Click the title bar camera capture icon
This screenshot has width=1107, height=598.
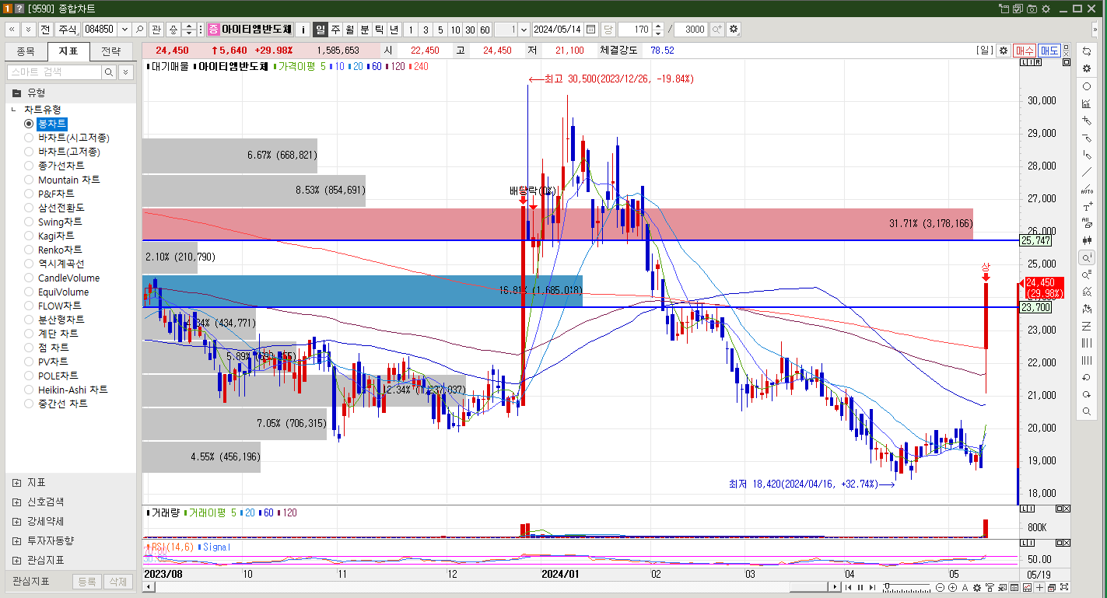tap(1032, 8)
